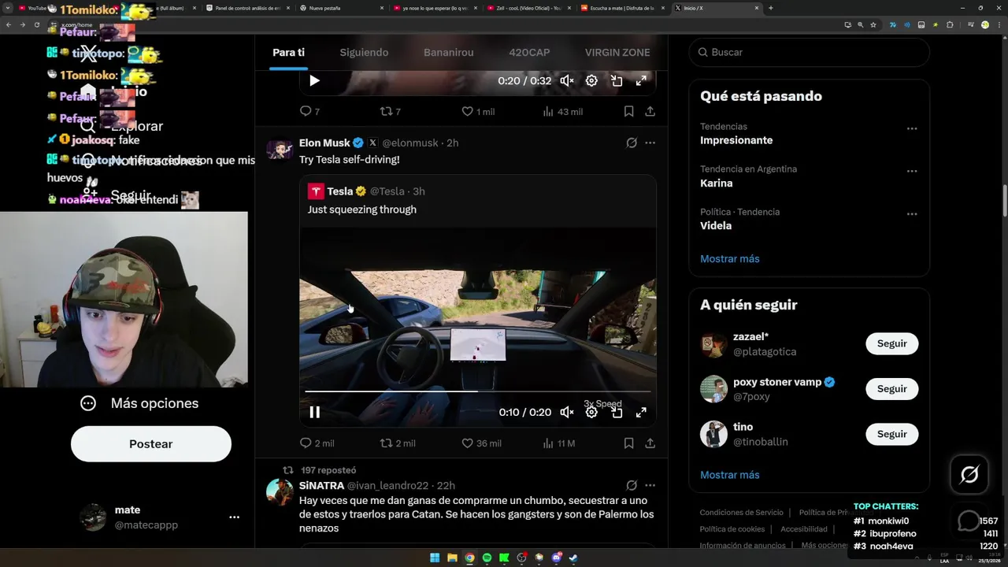Open Tesla video settings gear

click(591, 412)
